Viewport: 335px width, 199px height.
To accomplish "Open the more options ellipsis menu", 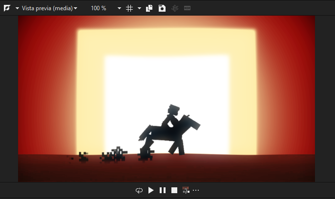I will coord(196,190).
